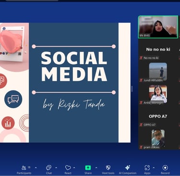
Task: Click the SOCIAL MEDIA slide title
Action: click(x=74, y=66)
